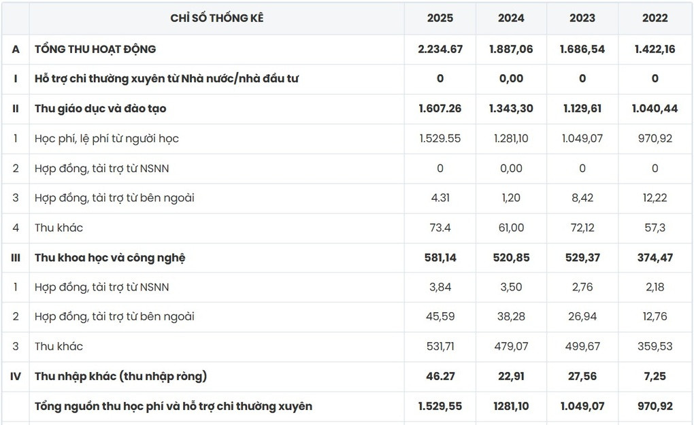Image resolution: width=694 pixels, height=425 pixels.
Task: Select the Thu nhập khác (thu nhập ròng) row label
Action: [121, 376]
